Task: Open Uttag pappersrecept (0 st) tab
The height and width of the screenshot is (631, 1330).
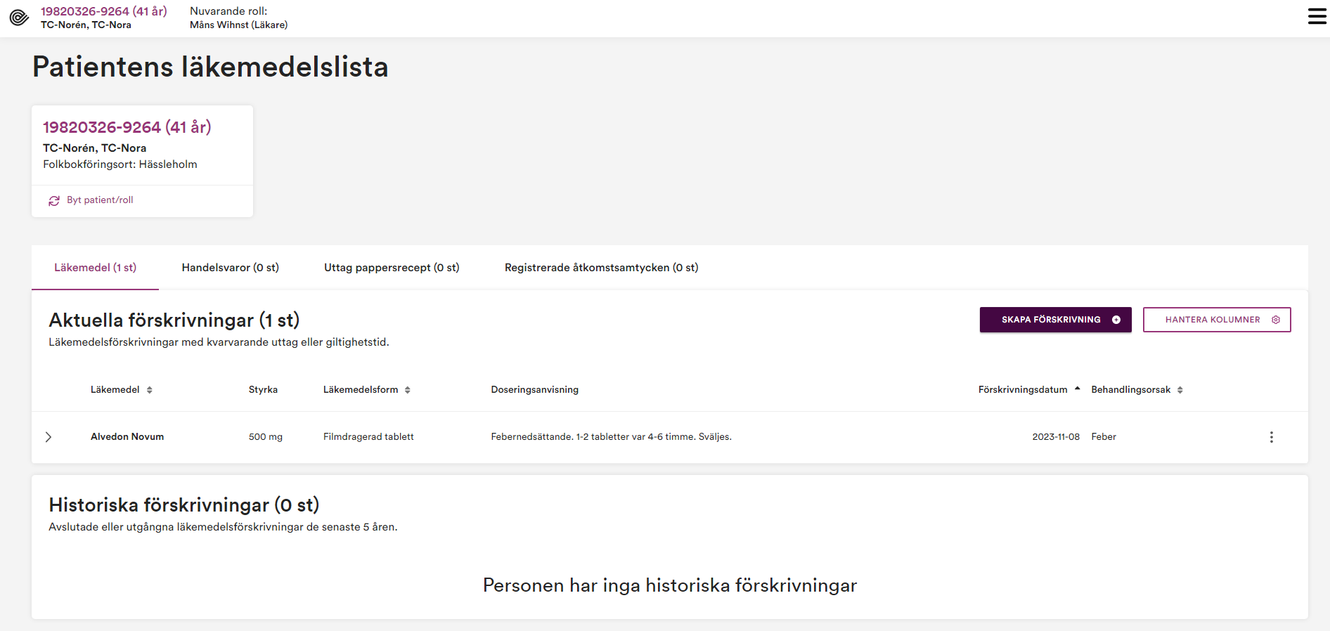Action: (392, 268)
